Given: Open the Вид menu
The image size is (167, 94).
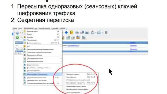Looking at the screenshot, I should click(x=36, y=29).
